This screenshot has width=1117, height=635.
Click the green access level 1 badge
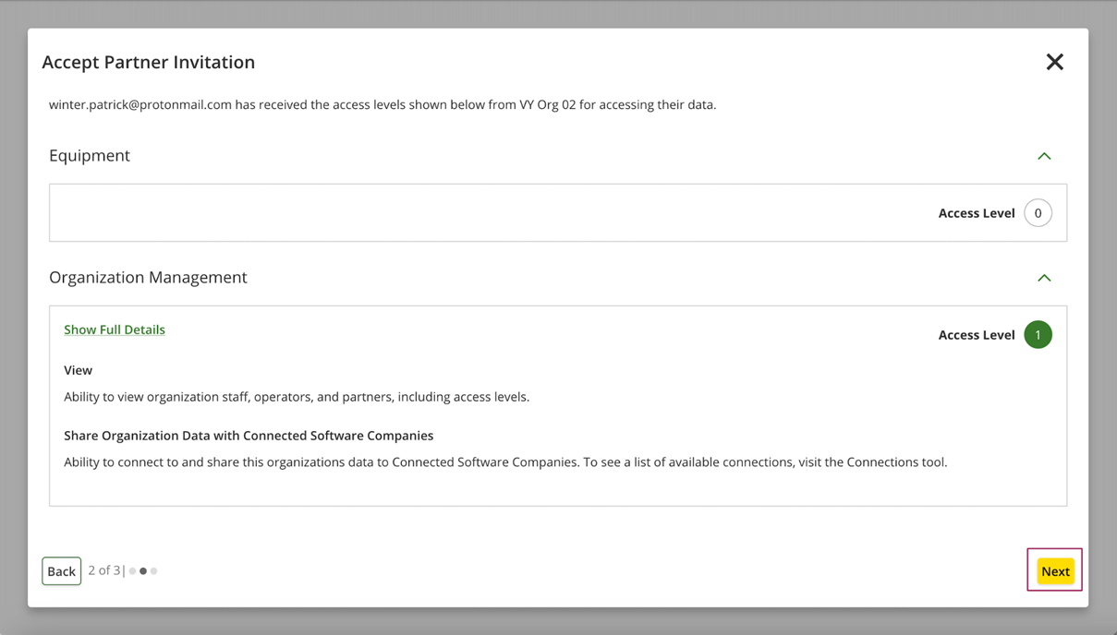tap(1038, 335)
